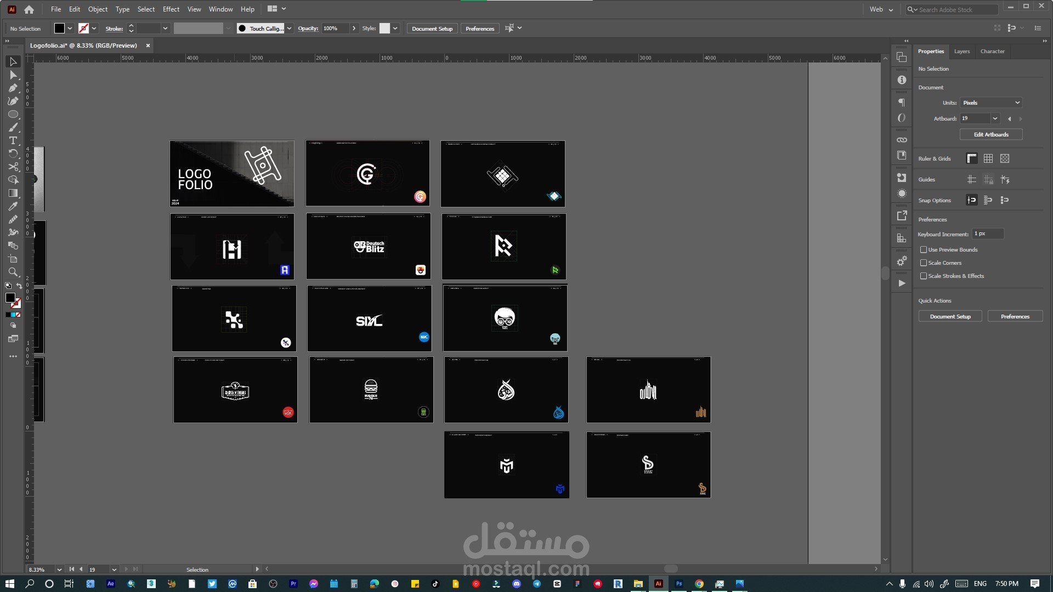Screen dimensions: 1053x592
Task: Select the Gradient tool
Action: coord(13,193)
